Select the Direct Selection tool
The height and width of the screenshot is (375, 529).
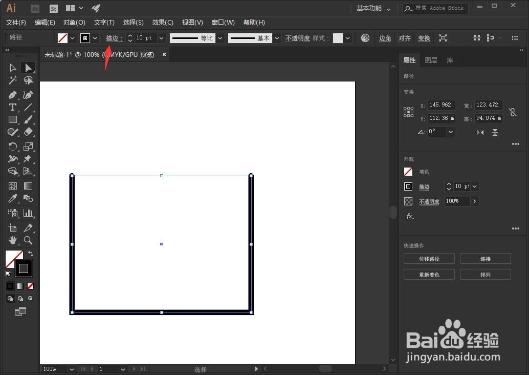point(28,68)
